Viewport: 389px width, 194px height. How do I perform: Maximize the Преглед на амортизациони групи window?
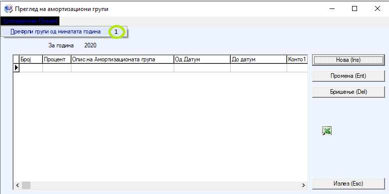pos(355,8)
